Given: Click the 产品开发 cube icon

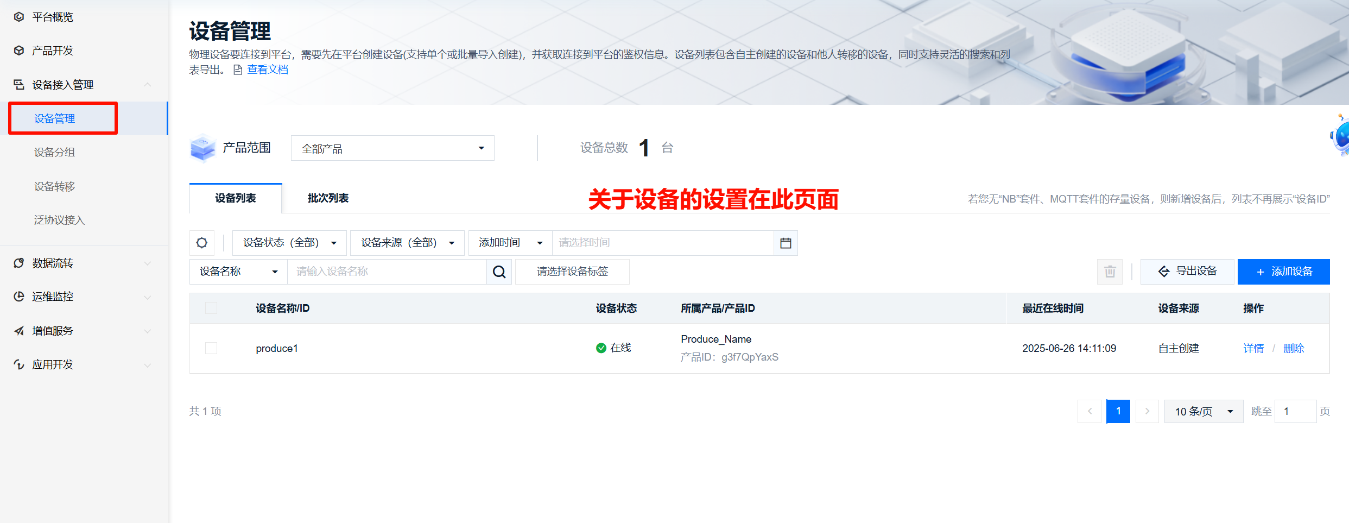Looking at the screenshot, I should 19,51.
